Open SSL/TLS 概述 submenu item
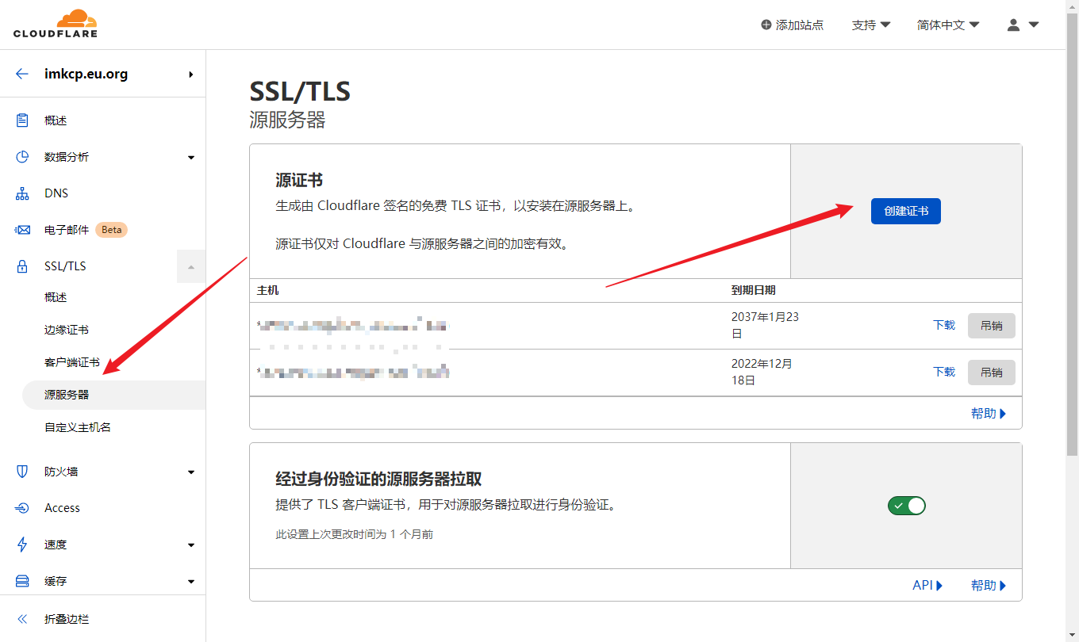The width and height of the screenshot is (1079, 642). pyautogui.click(x=56, y=297)
